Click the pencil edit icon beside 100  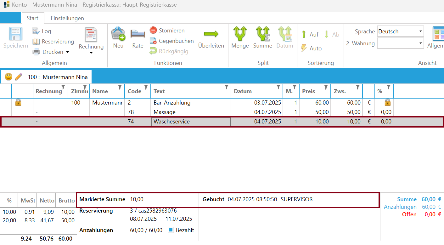[x=19, y=77]
